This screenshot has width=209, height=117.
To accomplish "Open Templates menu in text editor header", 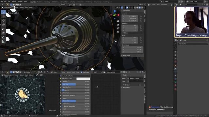I will pyautogui.click(x=164, y=5).
